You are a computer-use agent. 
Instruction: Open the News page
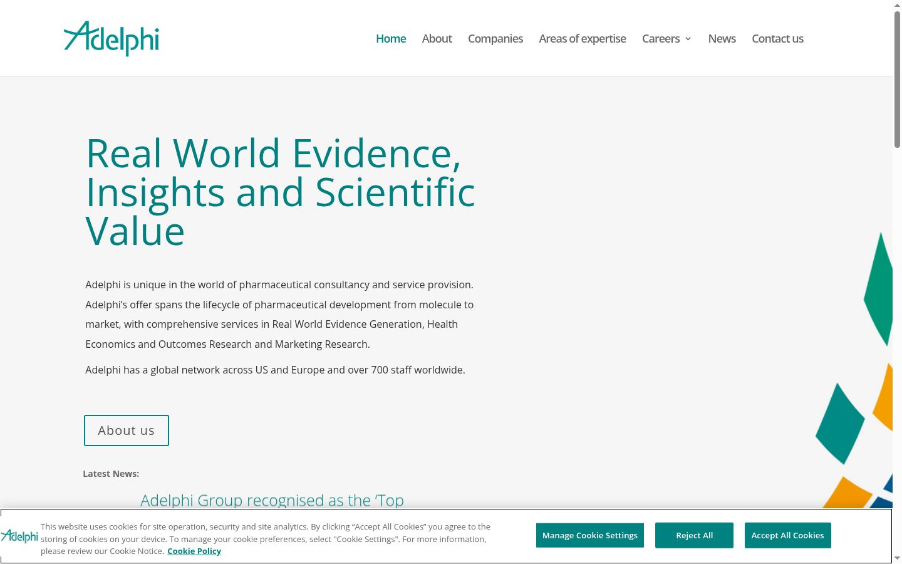tap(722, 38)
